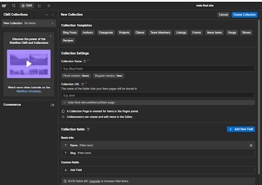Choose the Clients template
262x185 pixels.
(140, 33)
